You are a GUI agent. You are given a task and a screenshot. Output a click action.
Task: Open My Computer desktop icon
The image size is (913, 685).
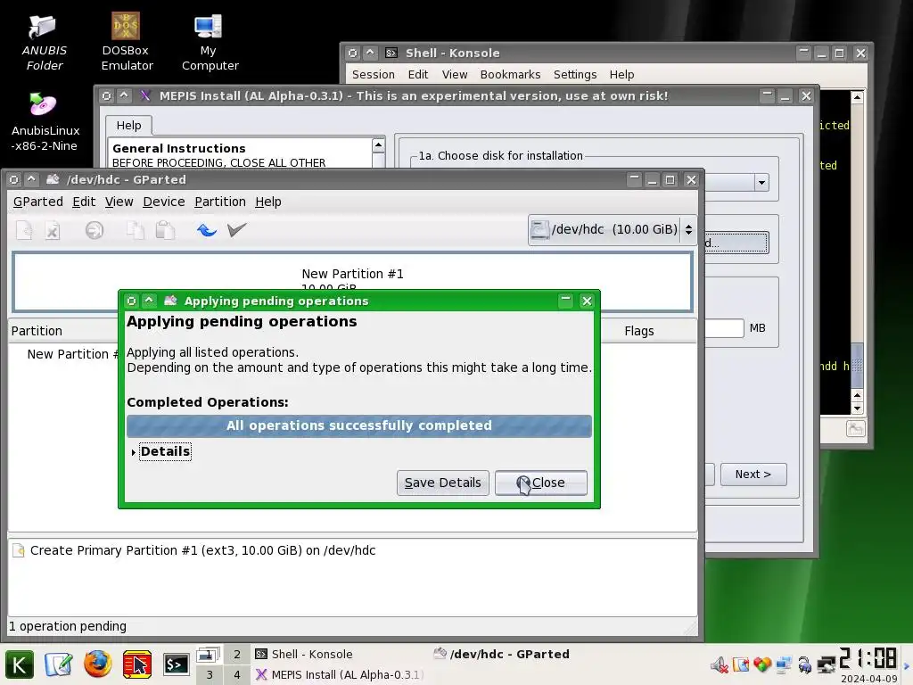(x=210, y=42)
